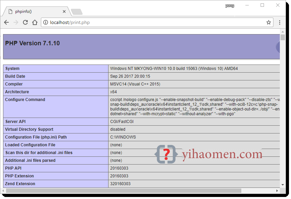Click Configuration File (php.ini) Path label

point(36,137)
